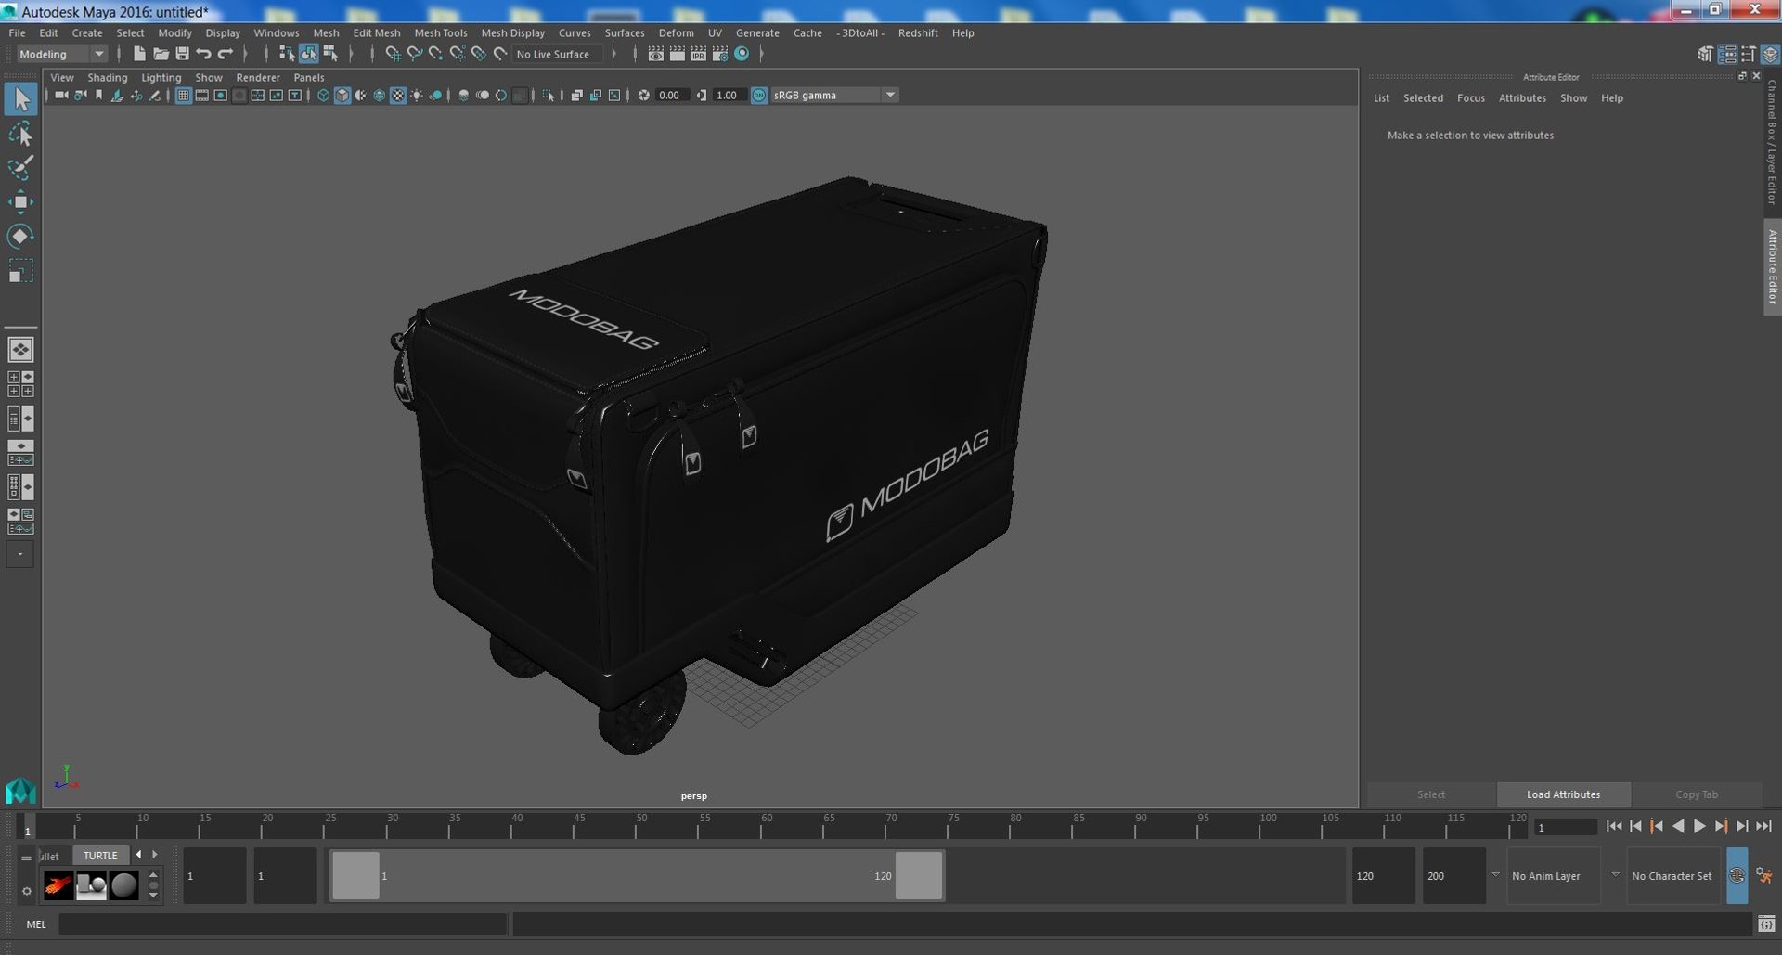Play animation forwards

1699,826
